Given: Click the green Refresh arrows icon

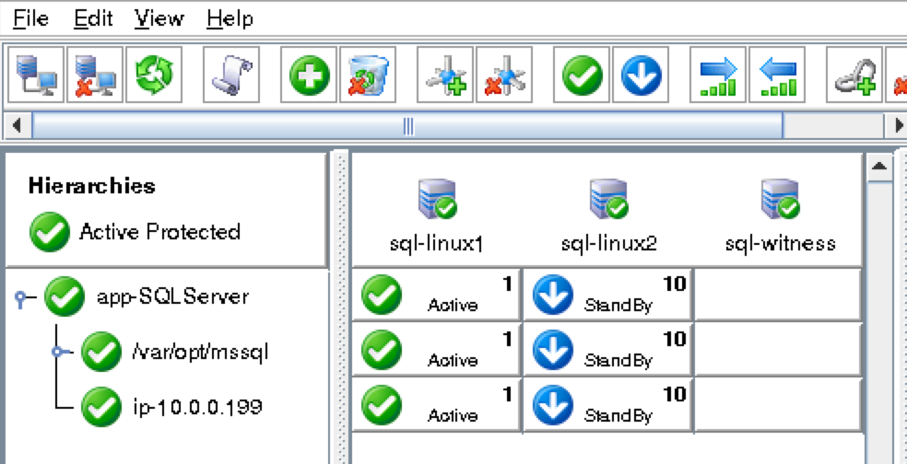Looking at the screenshot, I should click(x=154, y=75).
